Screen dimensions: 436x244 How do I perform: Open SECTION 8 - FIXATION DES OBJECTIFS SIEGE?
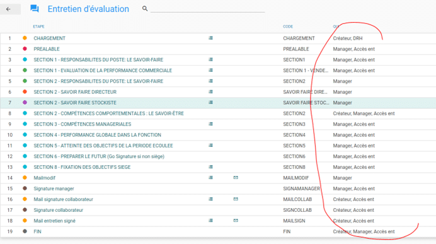point(82,167)
